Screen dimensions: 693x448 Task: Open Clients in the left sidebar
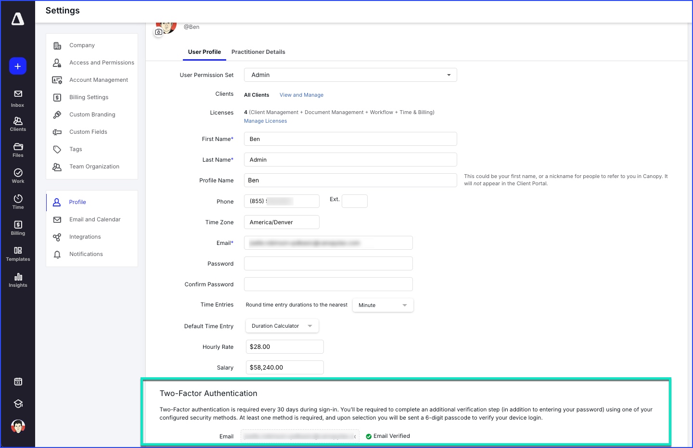(18, 124)
